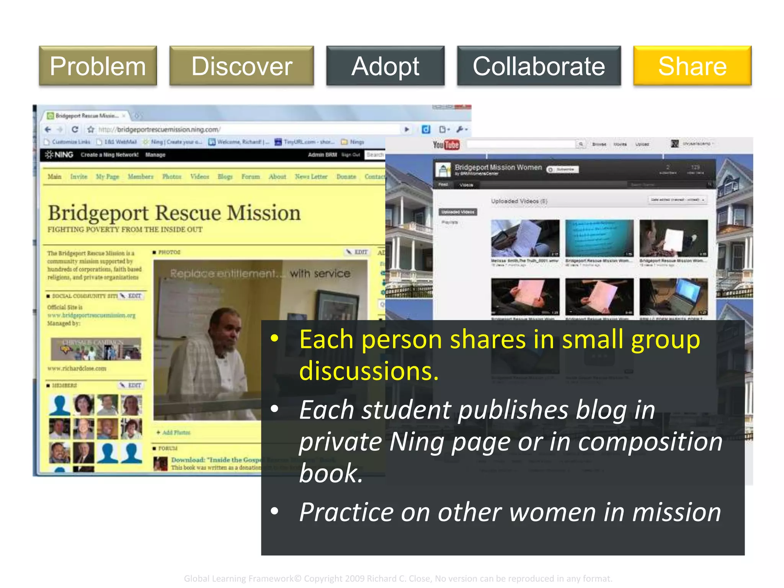
Task: Click the Discover step box
Action: tap(242, 66)
